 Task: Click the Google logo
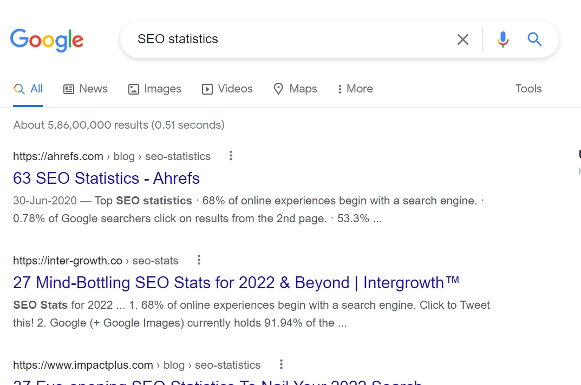pos(47,39)
